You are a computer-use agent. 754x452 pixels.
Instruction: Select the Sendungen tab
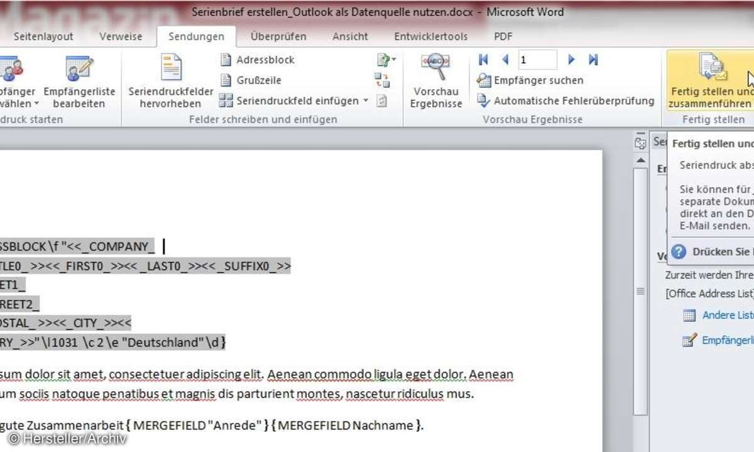tap(196, 36)
